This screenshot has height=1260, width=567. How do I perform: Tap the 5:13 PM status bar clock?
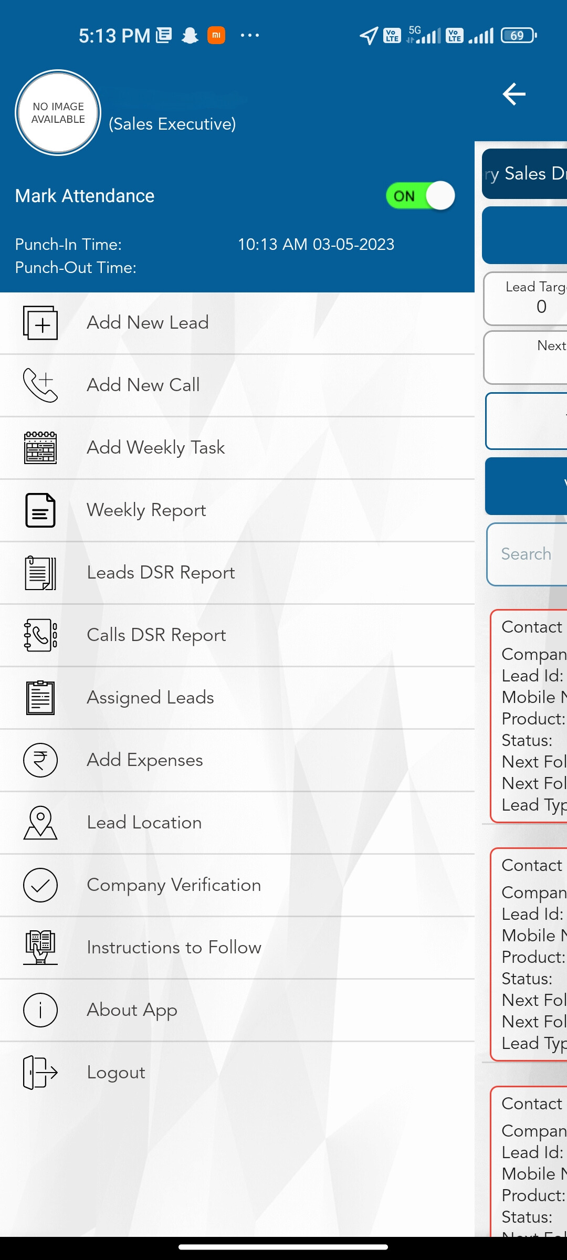pyautogui.click(x=114, y=36)
